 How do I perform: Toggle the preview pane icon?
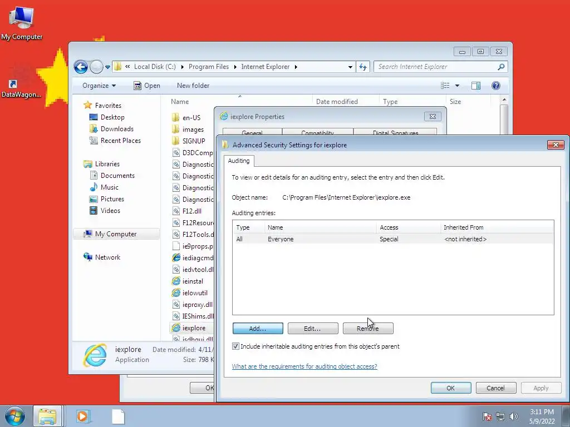point(476,86)
